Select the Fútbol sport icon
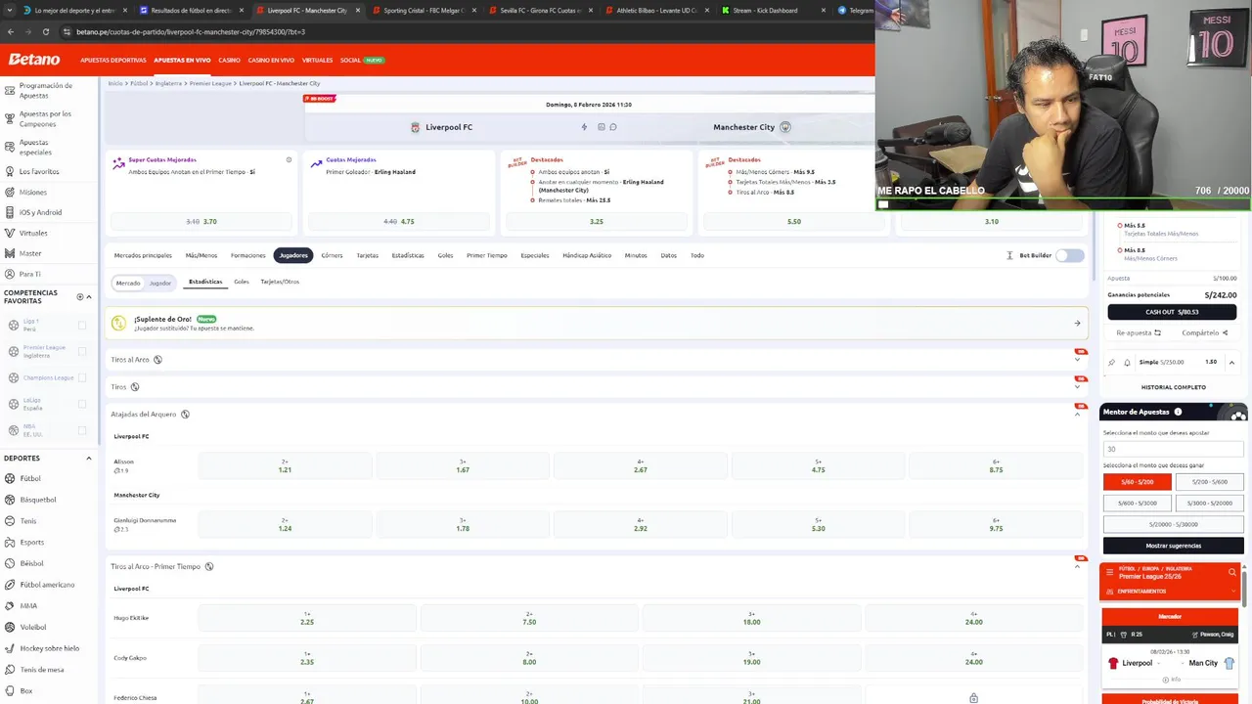The height and width of the screenshot is (704, 1252). pyautogui.click(x=9, y=478)
